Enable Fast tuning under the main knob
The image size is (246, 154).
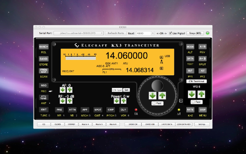[154, 103]
